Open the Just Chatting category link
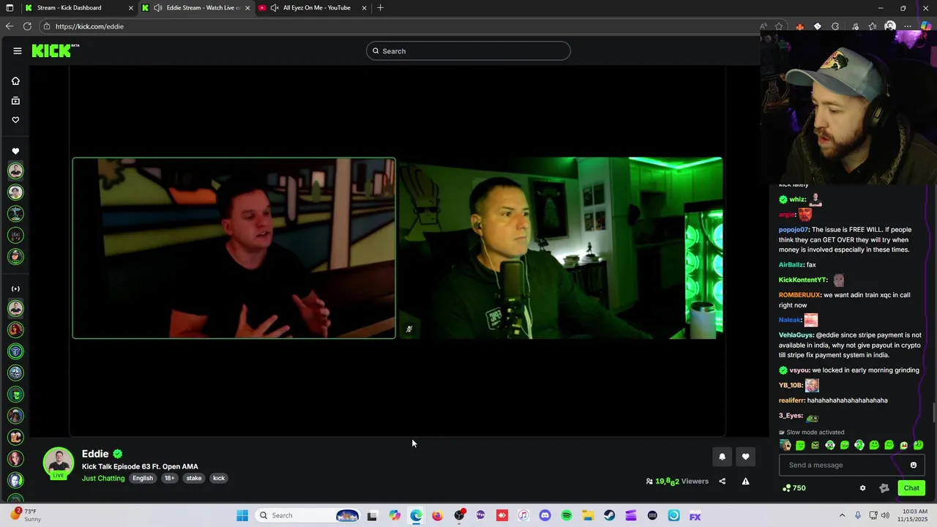The height and width of the screenshot is (527, 937). (x=103, y=478)
